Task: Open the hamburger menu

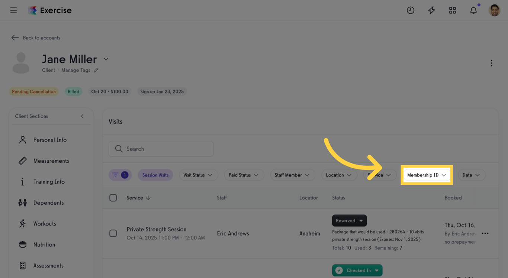Action: [13, 10]
